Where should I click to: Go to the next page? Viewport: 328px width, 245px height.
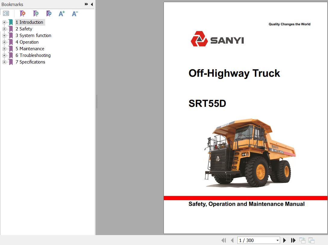click(285, 240)
